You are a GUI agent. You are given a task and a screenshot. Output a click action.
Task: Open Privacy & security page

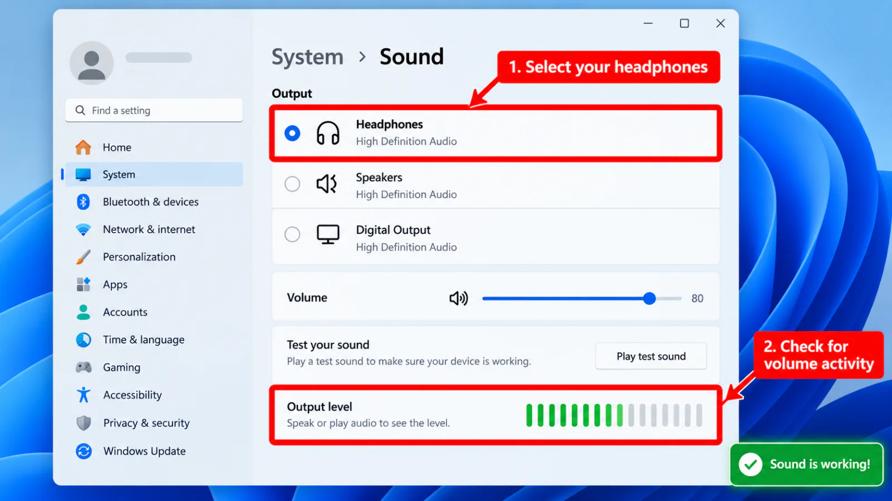pos(154,423)
